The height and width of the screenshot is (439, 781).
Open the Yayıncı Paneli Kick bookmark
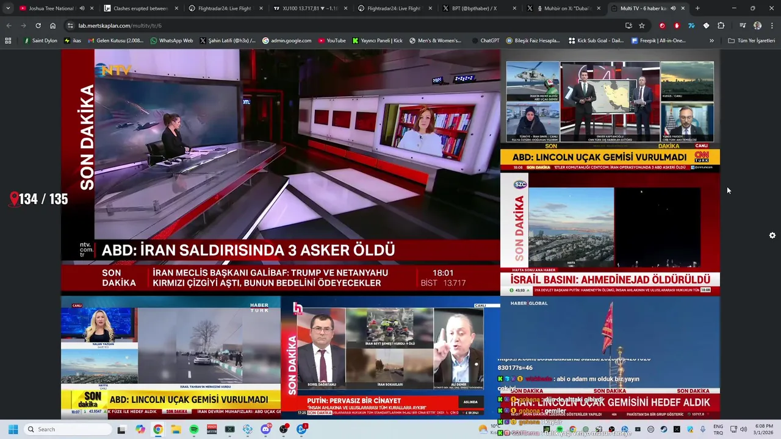tap(378, 41)
